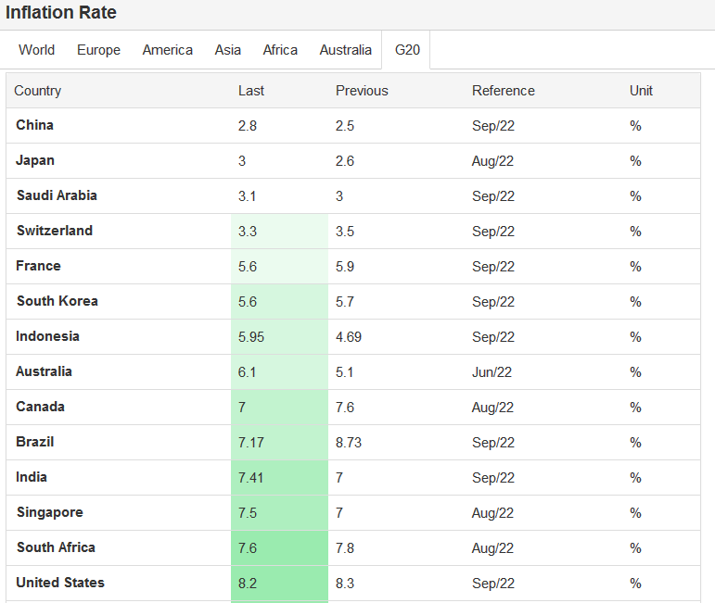Viewport: 715px width, 603px height.
Task: Open the United States country link
Action: pos(60,583)
